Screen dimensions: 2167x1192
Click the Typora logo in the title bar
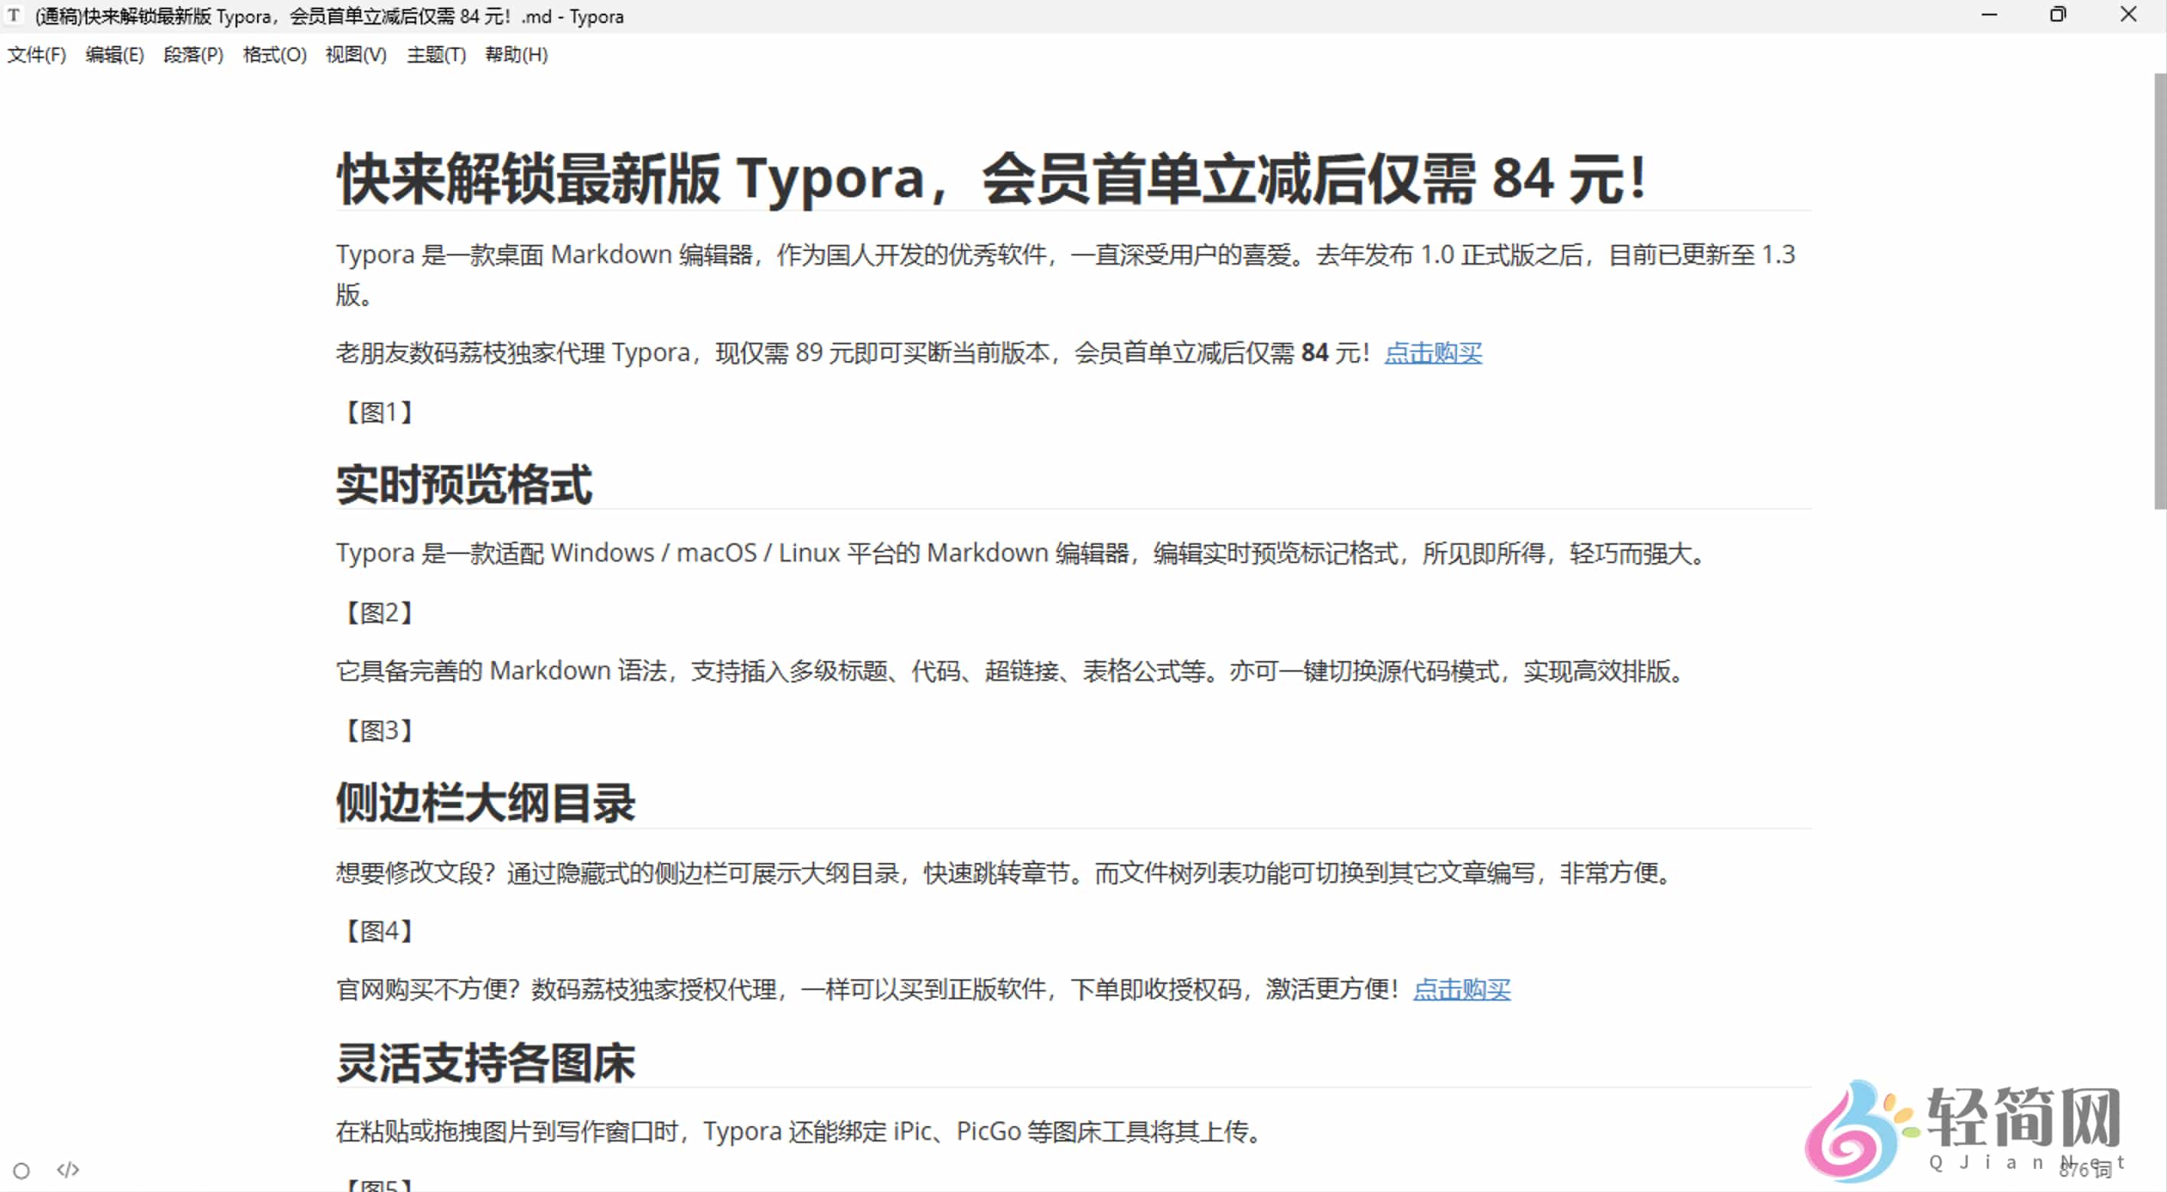tap(14, 16)
